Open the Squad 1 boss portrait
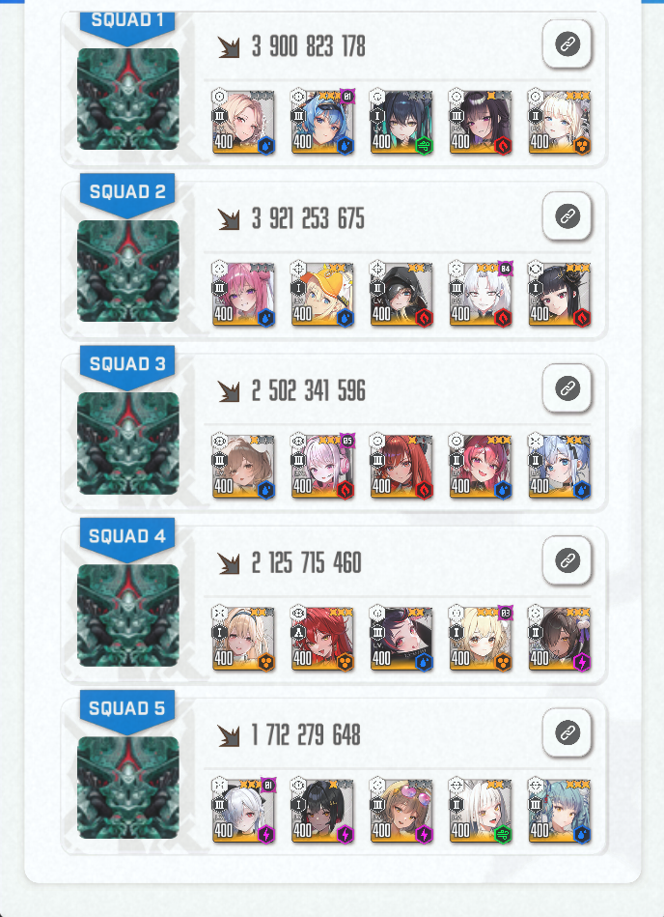Image resolution: width=664 pixels, height=917 pixels. coord(128,99)
